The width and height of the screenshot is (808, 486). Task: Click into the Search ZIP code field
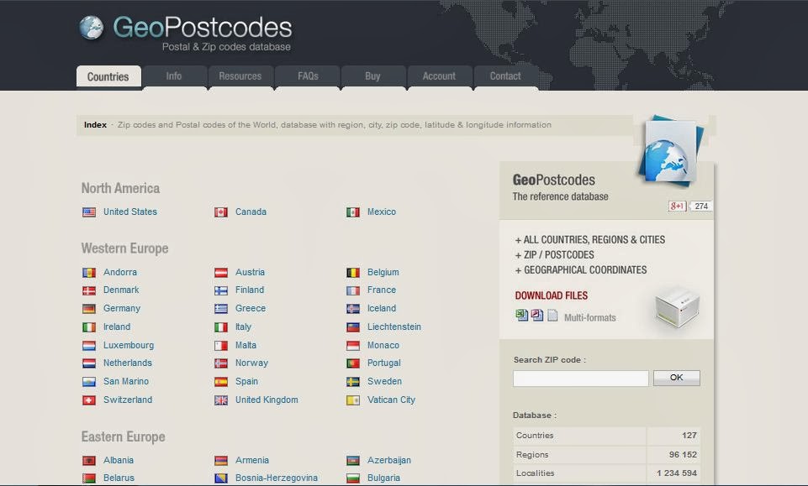(581, 378)
